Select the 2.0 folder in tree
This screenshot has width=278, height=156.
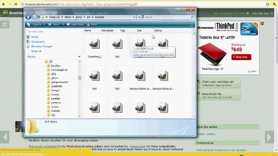50,62
